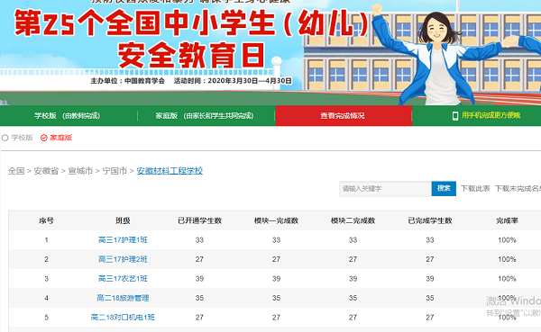Open class 高三17农艺1班
The image size is (541, 332).
pos(123,279)
